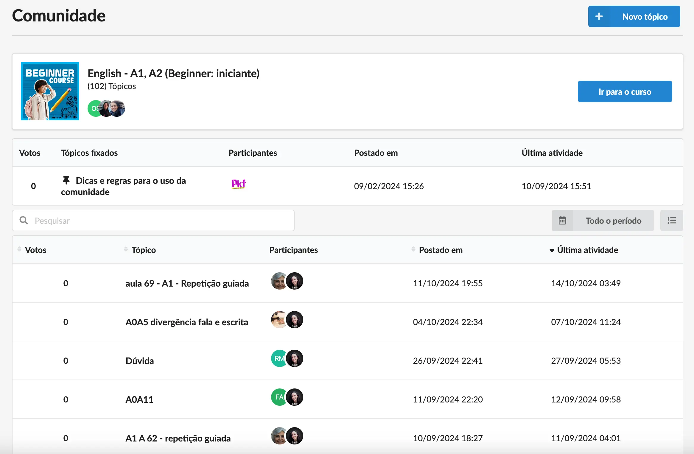The width and height of the screenshot is (694, 454).
Task: Open topic A1 A 62 - repetição guiada
Action: click(178, 438)
